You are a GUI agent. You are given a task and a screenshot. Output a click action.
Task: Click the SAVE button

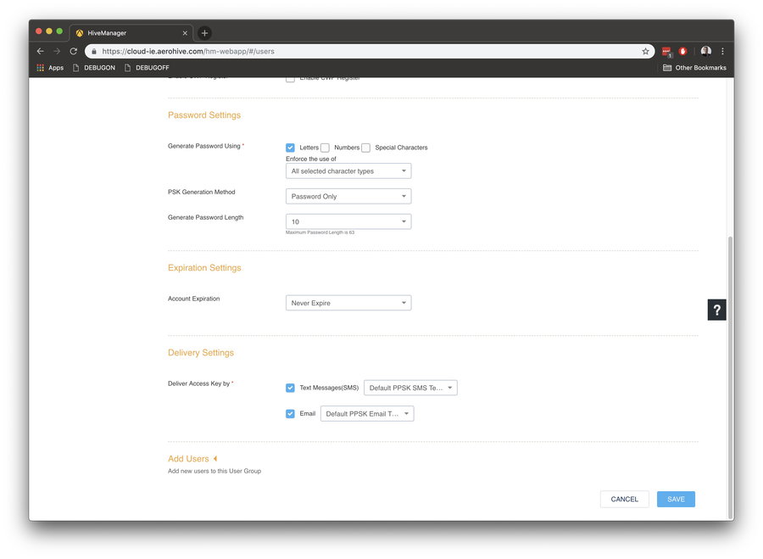point(676,500)
